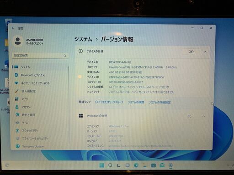Screen dimensions: 234x175
Task: Click the デバイス ID value text
Action: (136, 77)
